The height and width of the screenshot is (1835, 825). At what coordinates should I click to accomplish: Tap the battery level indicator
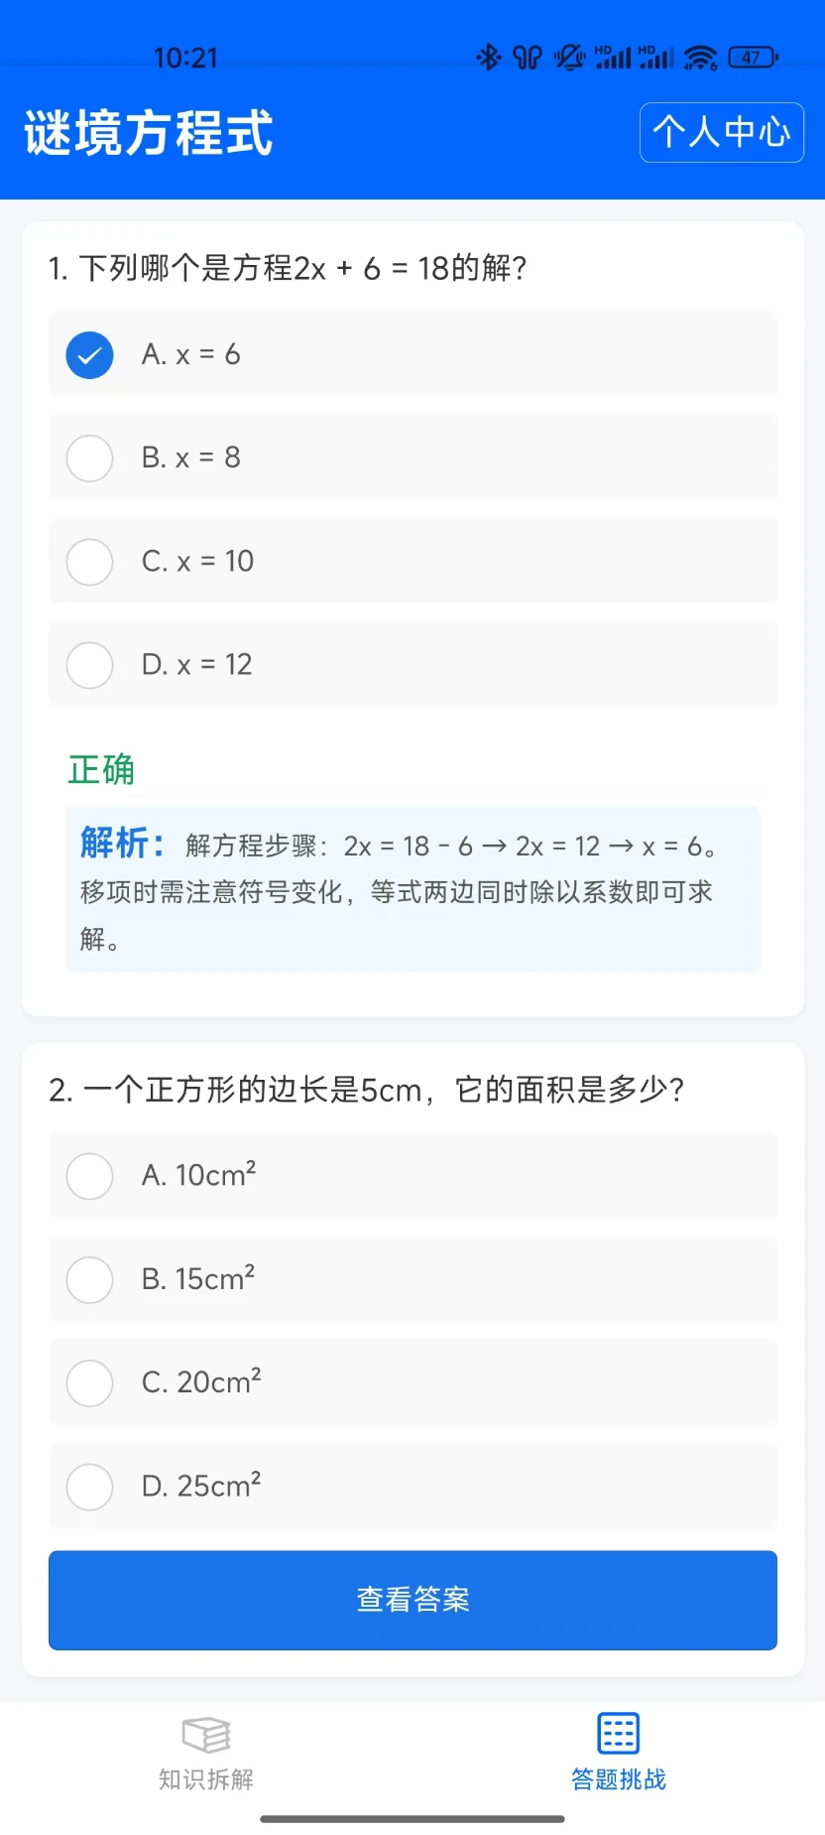coord(753,58)
